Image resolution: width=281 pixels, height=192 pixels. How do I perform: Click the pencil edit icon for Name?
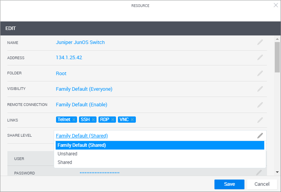point(260,42)
